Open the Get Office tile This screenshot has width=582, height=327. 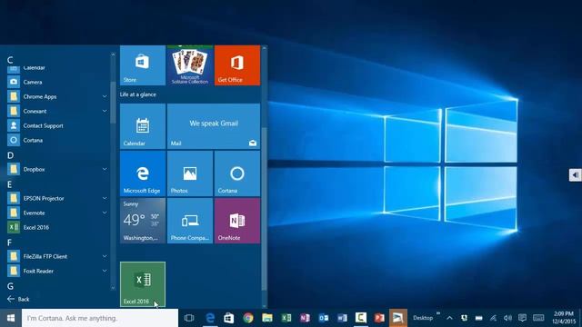pyautogui.click(x=237, y=65)
